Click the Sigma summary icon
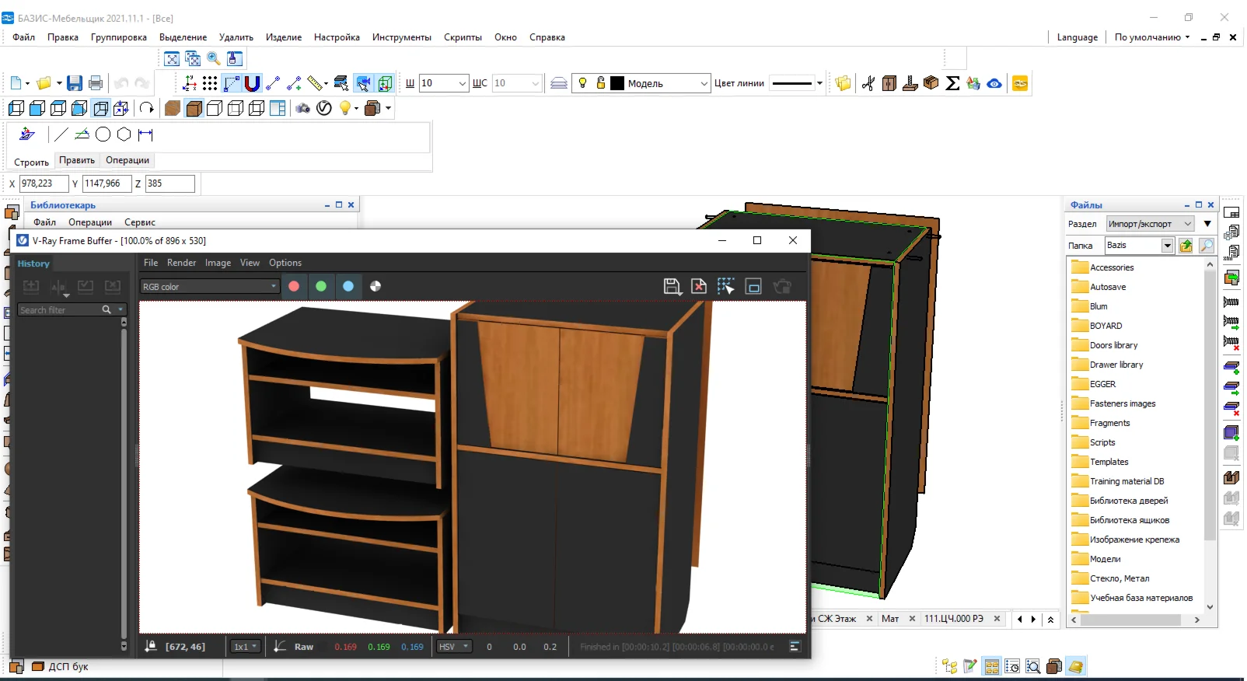 tap(952, 83)
